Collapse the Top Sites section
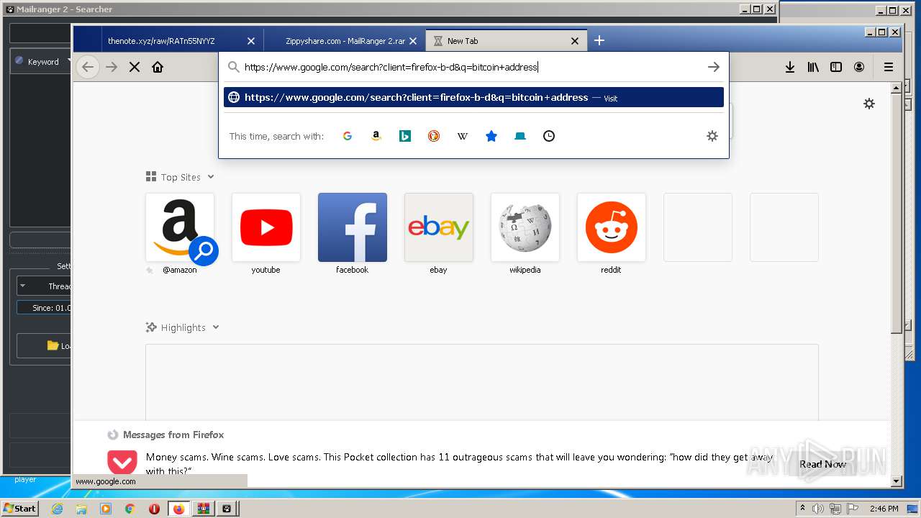Image resolution: width=921 pixels, height=518 pixels. [180, 177]
